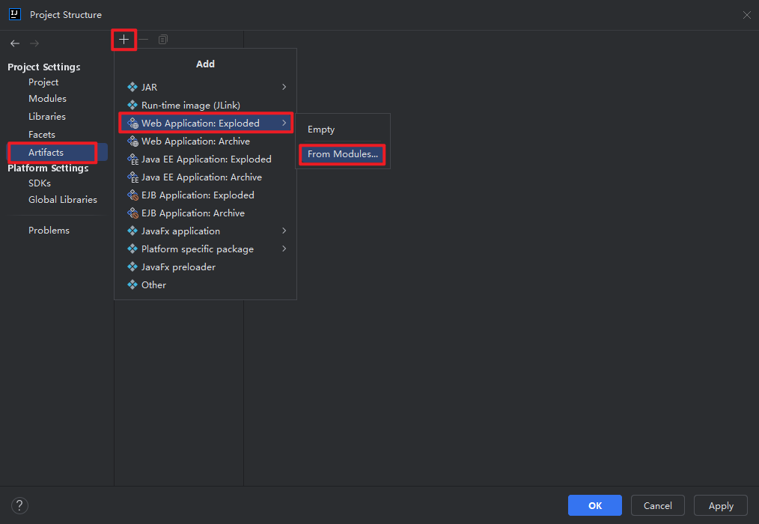Close the Project Structure dialog
Viewport: 759px width, 524px height.
[747, 15]
